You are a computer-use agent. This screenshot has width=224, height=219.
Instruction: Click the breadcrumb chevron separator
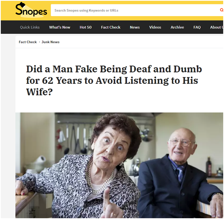[x=39, y=42]
